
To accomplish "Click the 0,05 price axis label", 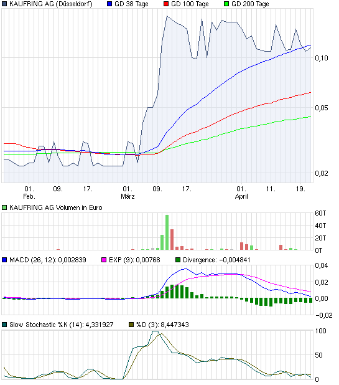I will click(322, 108).
